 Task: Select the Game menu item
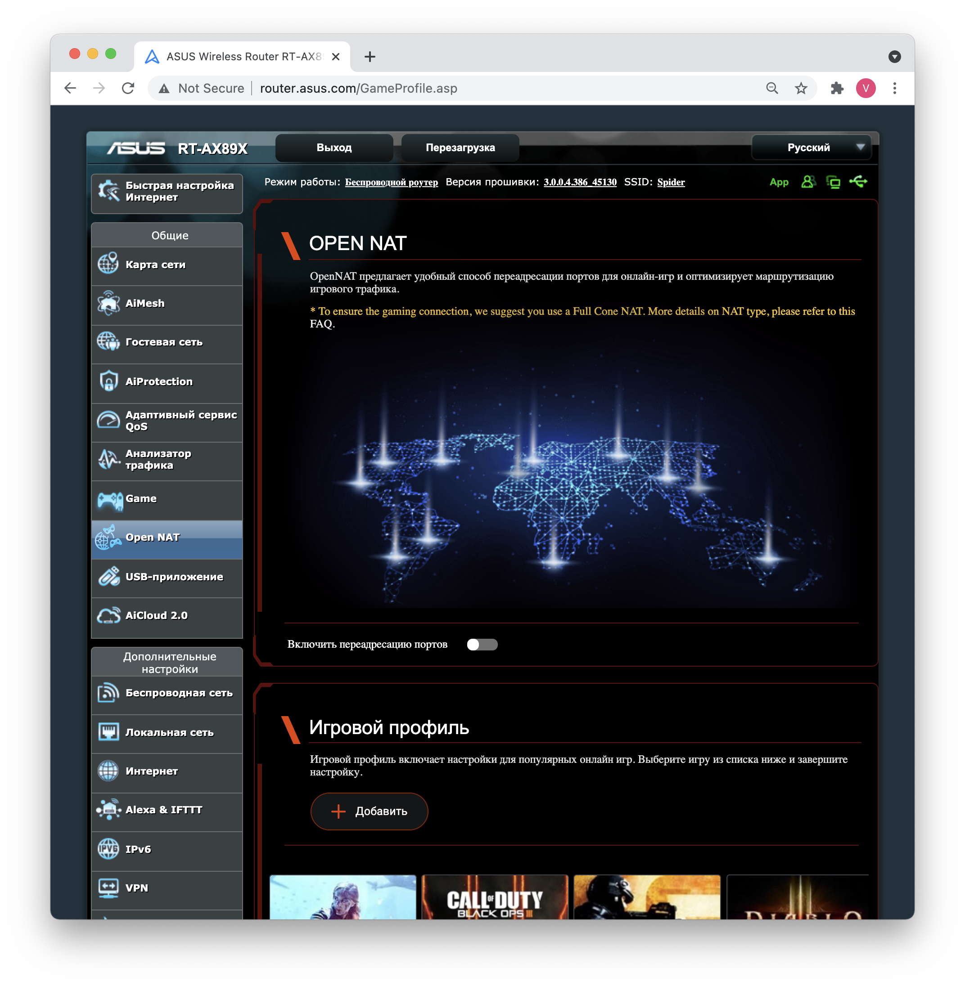coord(167,499)
